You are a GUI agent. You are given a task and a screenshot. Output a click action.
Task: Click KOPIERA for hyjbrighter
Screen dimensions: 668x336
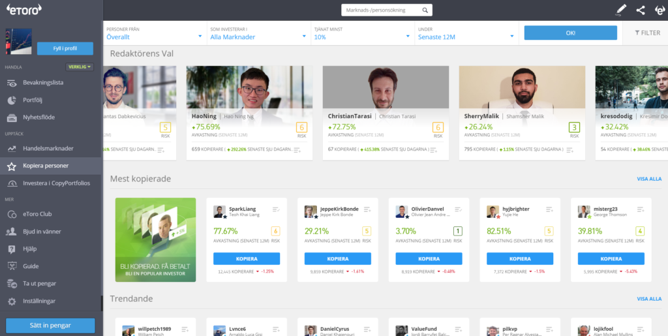click(520, 259)
